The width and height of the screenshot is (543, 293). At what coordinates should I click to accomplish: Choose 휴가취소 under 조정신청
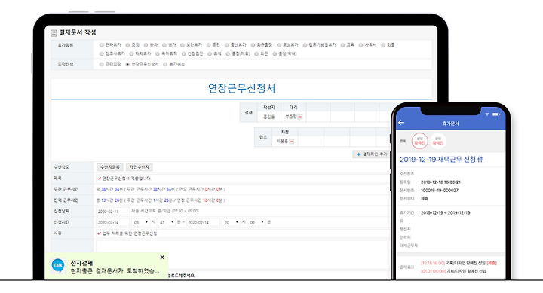pos(165,64)
